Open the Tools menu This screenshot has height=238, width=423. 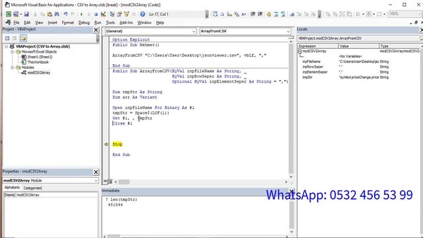click(x=110, y=22)
